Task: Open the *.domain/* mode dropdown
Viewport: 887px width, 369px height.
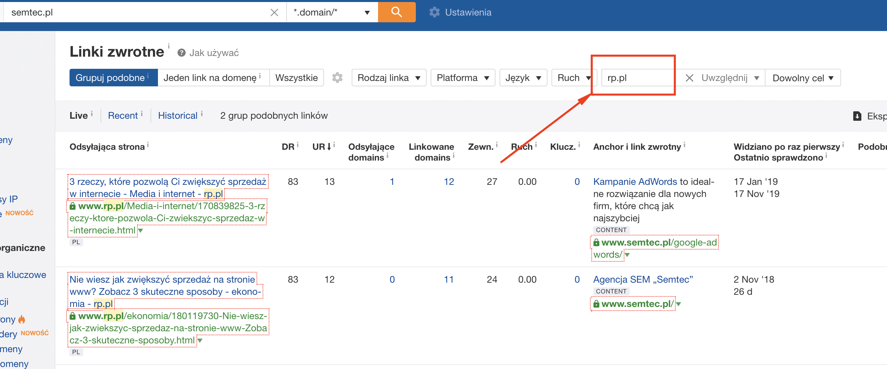Action: click(331, 12)
